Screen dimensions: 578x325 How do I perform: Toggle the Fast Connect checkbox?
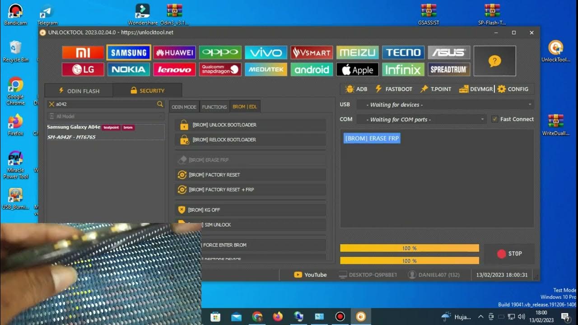(495, 119)
